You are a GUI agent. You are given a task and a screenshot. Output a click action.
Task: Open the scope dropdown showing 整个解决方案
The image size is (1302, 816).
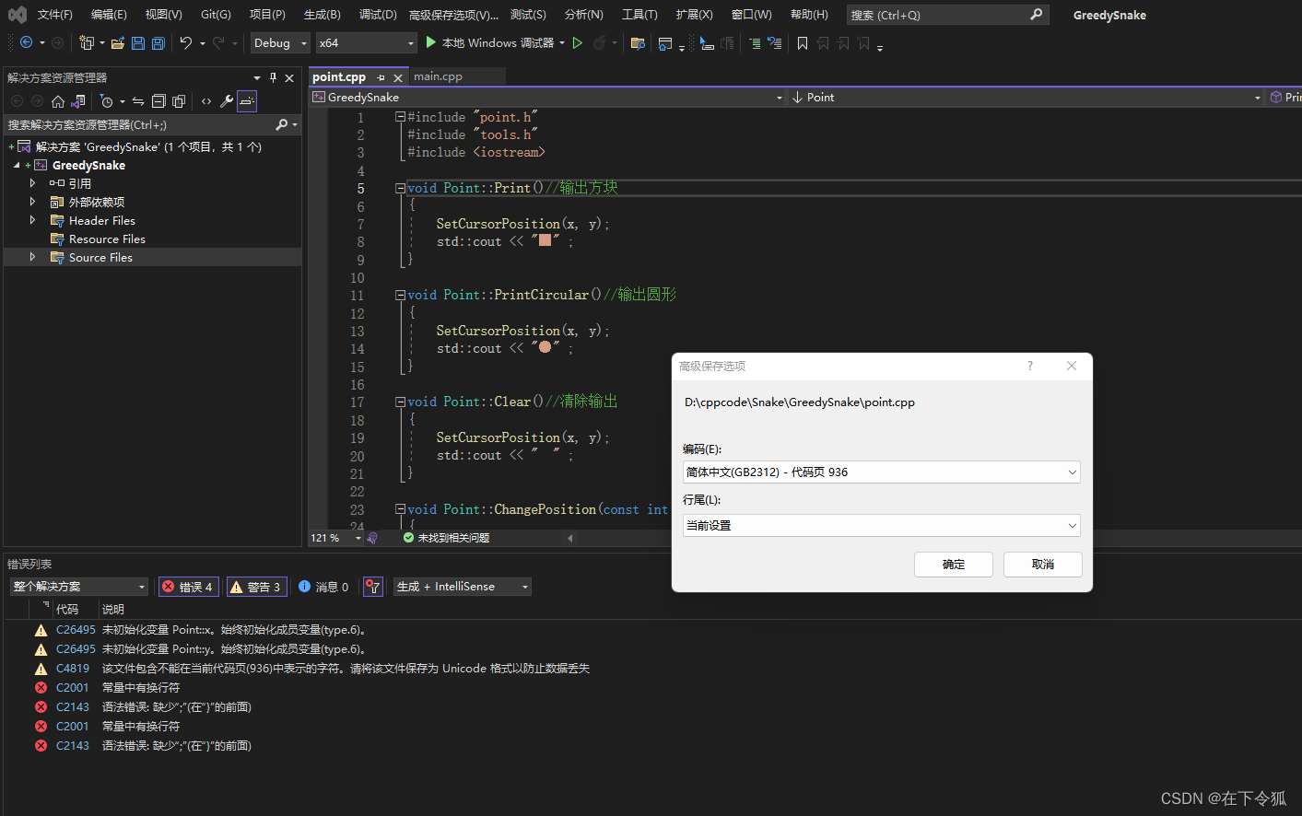[79, 587]
